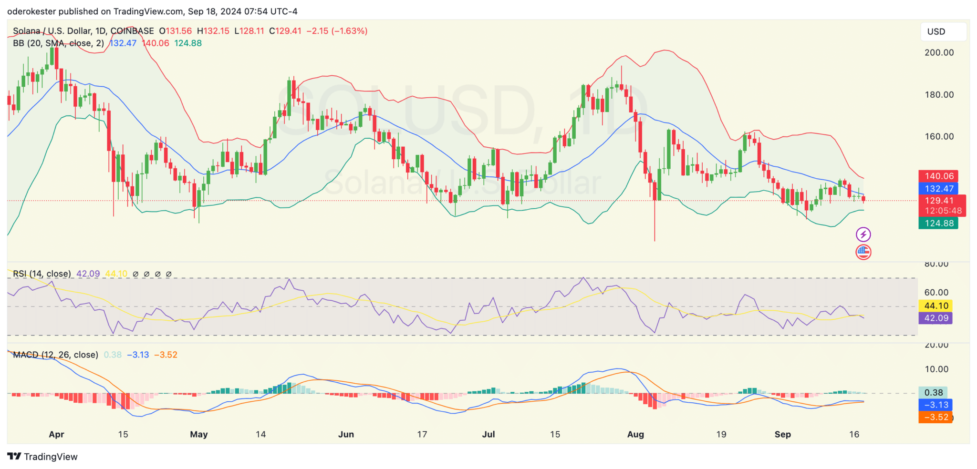Click the blue 132.47 basis price label
This screenshot has height=469, width=977.
[x=938, y=189]
